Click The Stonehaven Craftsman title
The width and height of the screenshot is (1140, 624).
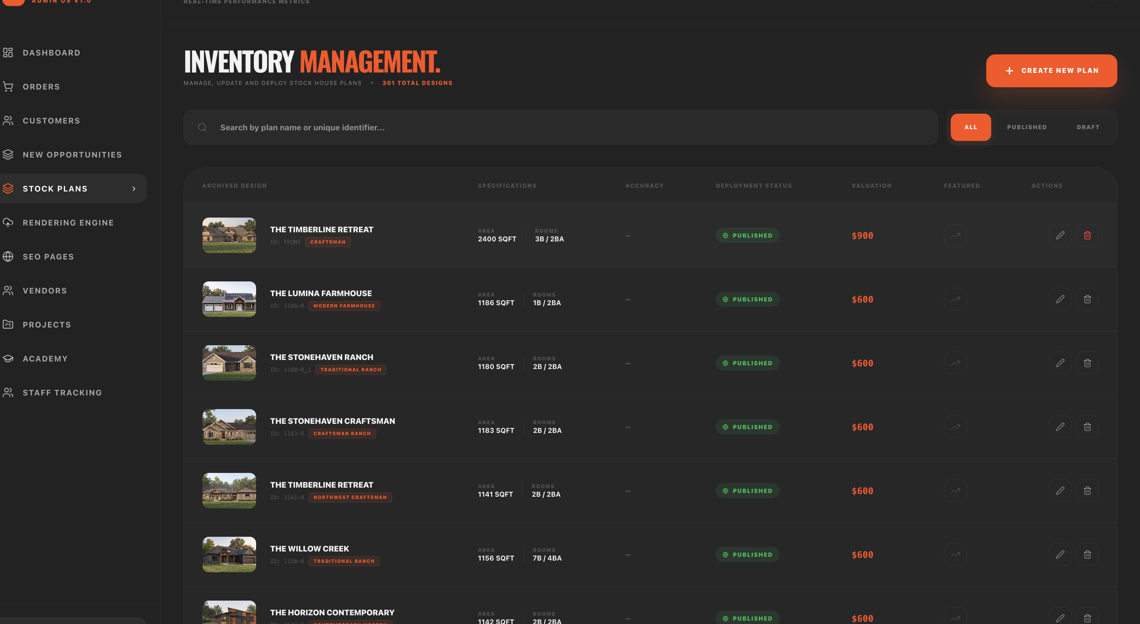point(332,421)
